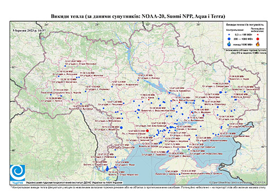Click the large red circle in the legend
The height and width of the screenshot is (195, 276).
point(258,39)
